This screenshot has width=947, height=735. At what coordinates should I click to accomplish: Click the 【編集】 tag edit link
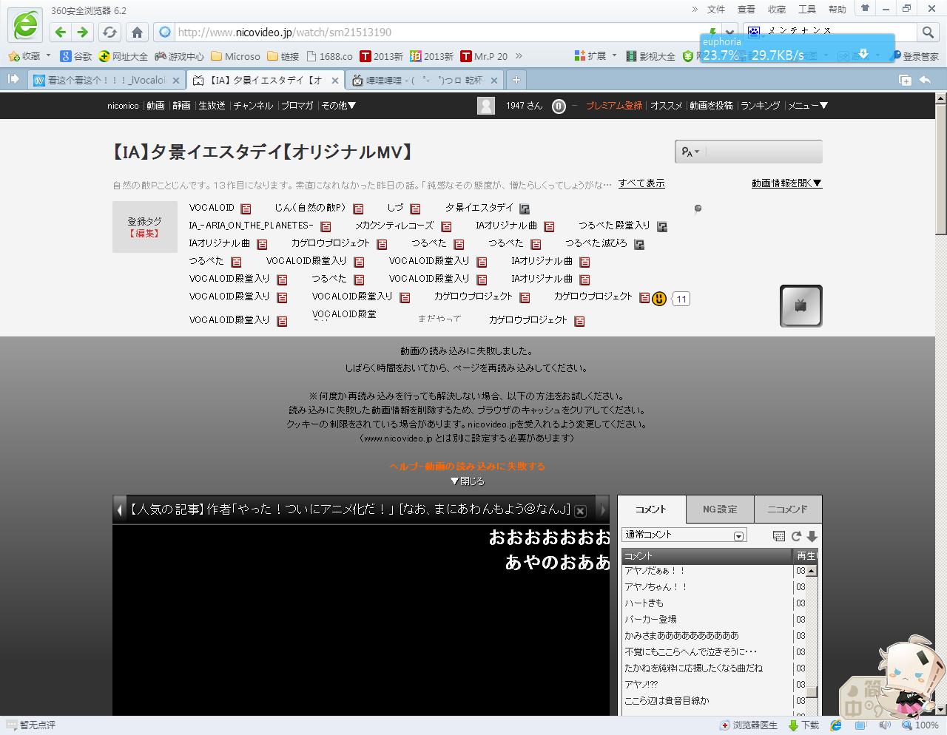click(144, 234)
